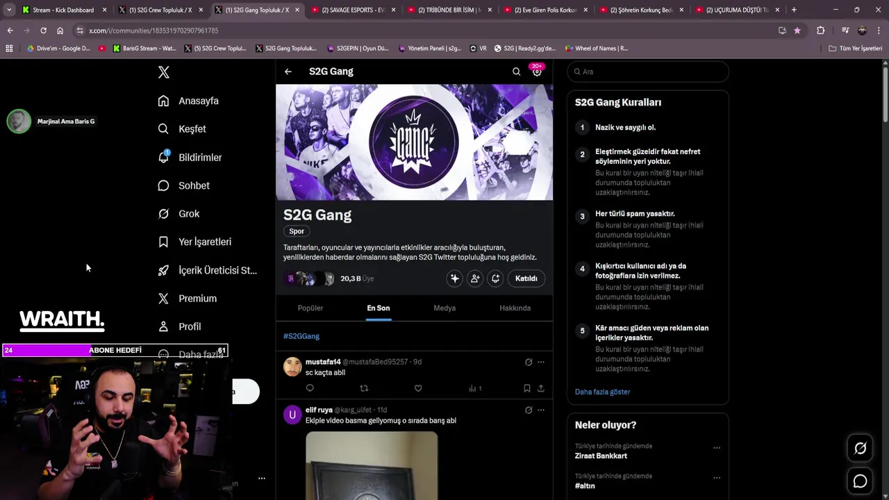This screenshot has width=889, height=500.
Task: Open the browser apps grid icon
Action: coord(9,49)
